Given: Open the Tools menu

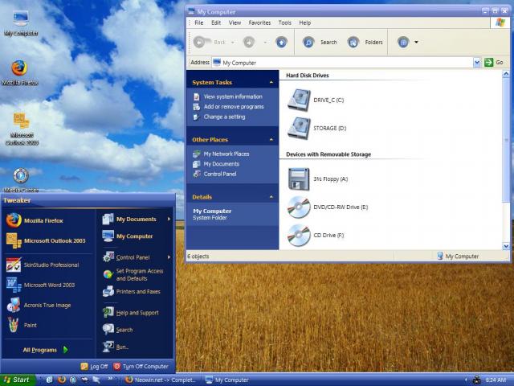Looking at the screenshot, I should 285,23.
